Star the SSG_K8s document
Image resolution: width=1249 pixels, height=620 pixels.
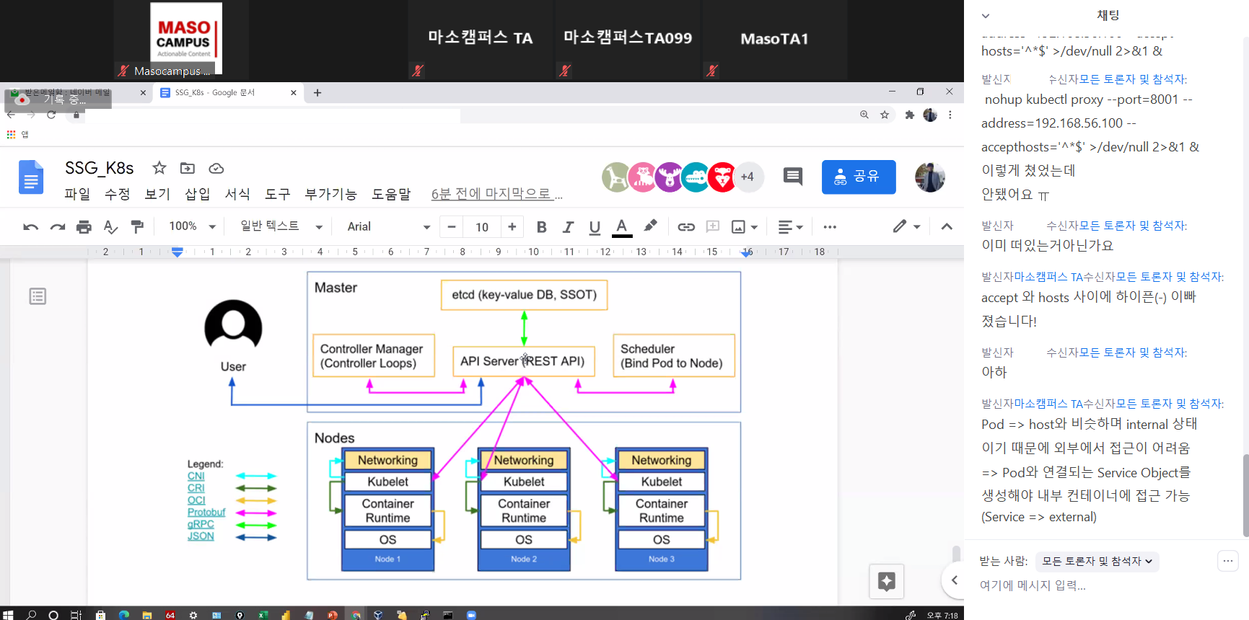[x=159, y=168]
